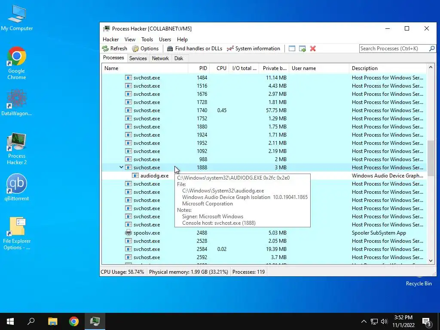440x330 pixels.
Task: Click the Refresh toolbar button
Action: [x=114, y=49]
